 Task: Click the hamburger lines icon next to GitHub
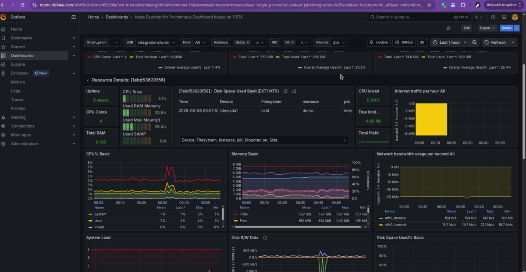422,42
